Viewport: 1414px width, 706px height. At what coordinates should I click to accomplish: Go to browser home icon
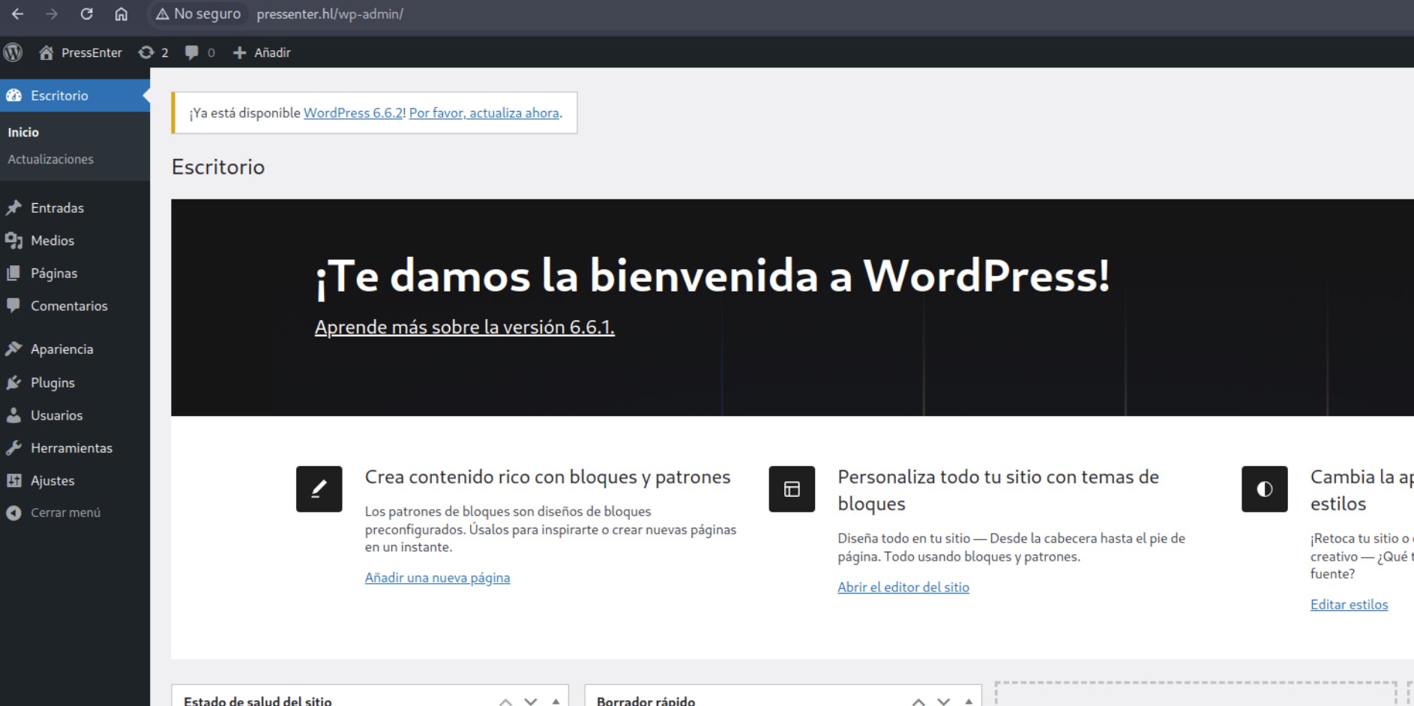[121, 13]
